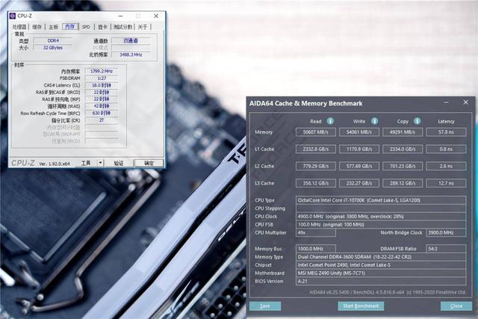Close the AIDA64 benchmark window
This screenshot has height=319, width=478.
click(x=465, y=102)
